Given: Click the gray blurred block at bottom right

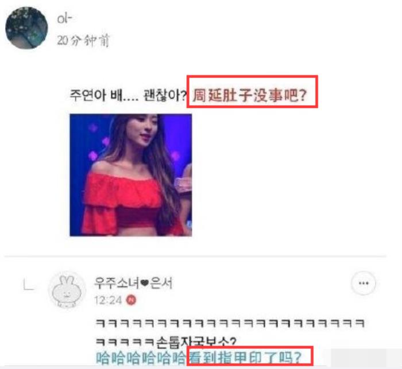Looking at the screenshot, I should click(366, 358).
